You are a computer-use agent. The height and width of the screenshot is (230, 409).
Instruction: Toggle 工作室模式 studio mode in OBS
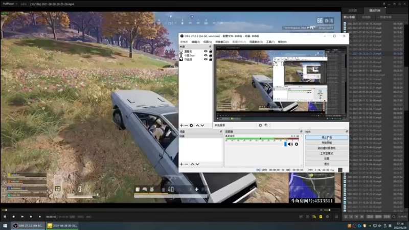tap(327, 153)
